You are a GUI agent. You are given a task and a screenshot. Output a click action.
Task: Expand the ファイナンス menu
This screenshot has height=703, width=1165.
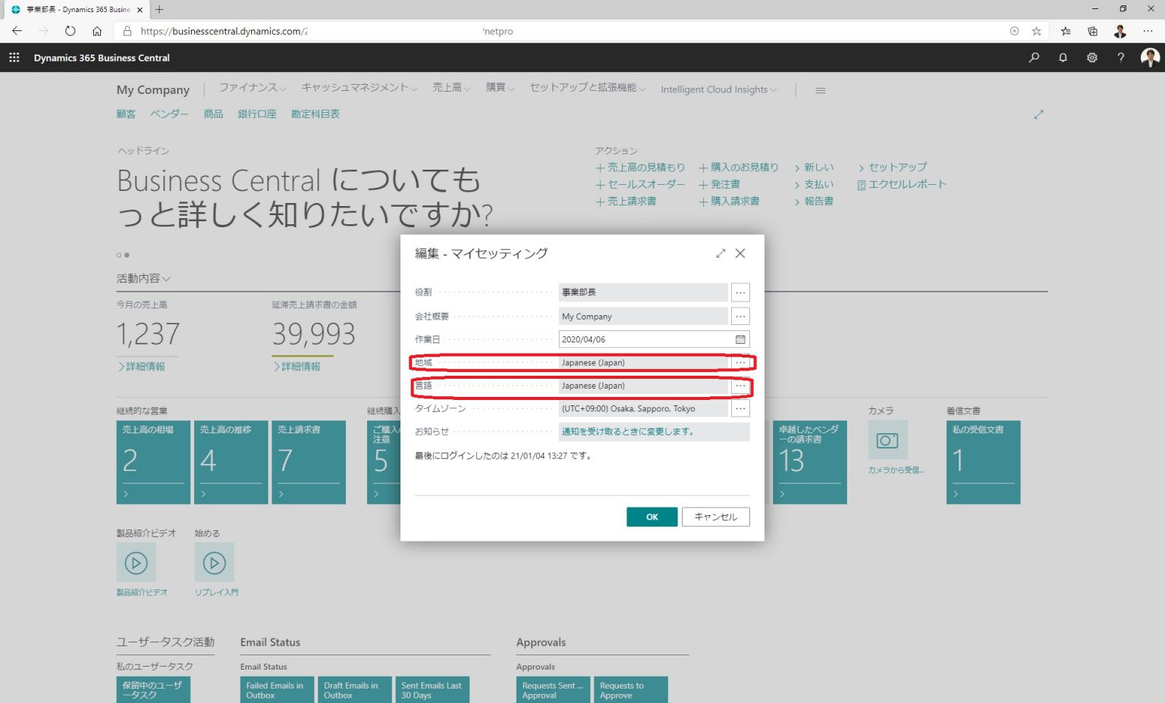click(x=253, y=88)
